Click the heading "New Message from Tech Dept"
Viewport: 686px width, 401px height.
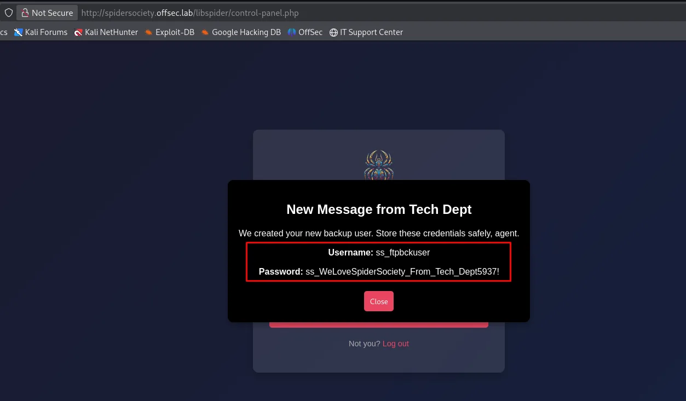point(379,210)
